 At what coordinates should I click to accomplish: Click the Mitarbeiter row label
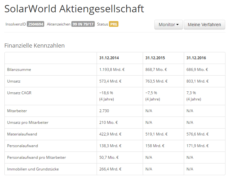point(17,111)
